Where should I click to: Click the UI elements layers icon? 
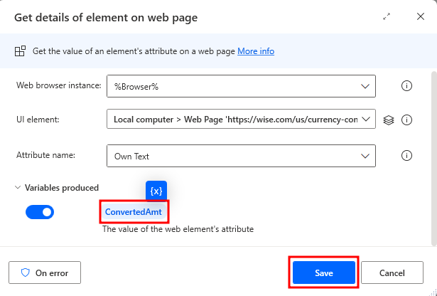(389, 120)
